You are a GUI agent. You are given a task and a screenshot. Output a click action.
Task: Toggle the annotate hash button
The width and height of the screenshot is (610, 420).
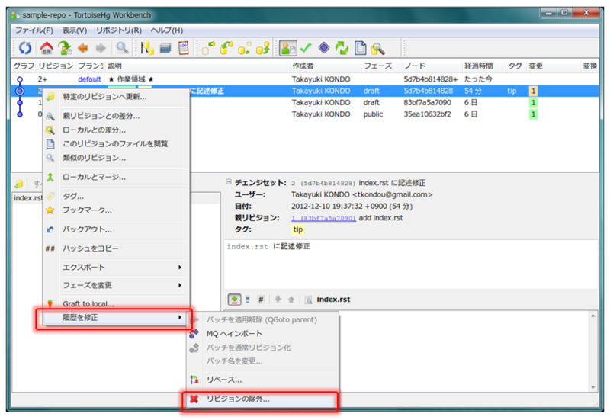[261, 300]
